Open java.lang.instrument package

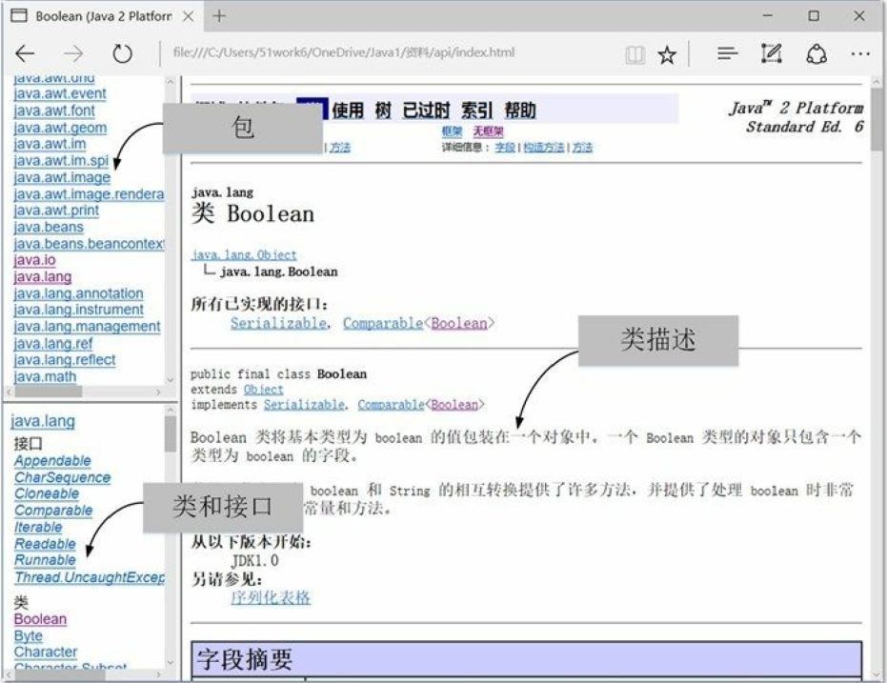tap(79, 310)
